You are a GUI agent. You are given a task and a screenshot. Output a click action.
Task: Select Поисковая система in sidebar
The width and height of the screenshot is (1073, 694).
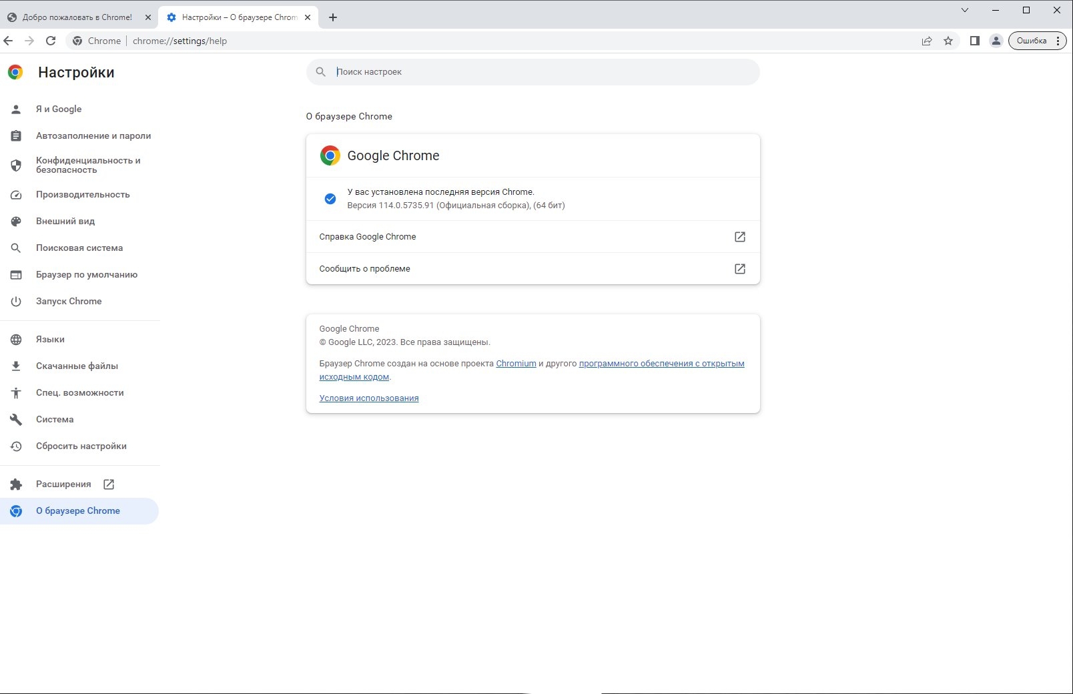(79, 248)
